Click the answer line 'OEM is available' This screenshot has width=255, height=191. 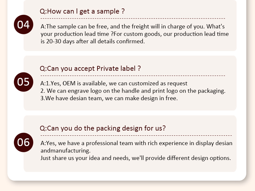[x=114, y=83]
